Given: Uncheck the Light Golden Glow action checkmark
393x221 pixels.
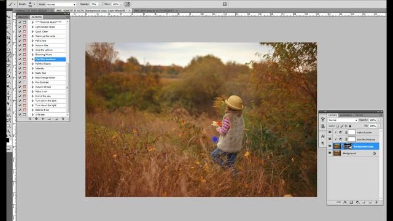Looking at the screenshot, I should click(x=20, y=27).
